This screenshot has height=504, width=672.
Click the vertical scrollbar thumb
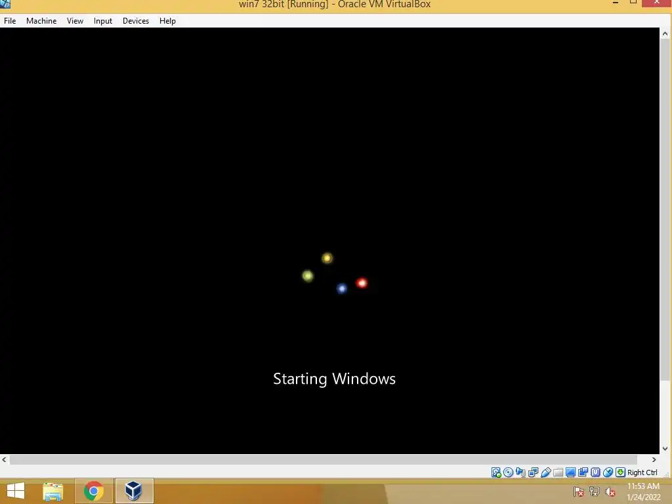665,209
